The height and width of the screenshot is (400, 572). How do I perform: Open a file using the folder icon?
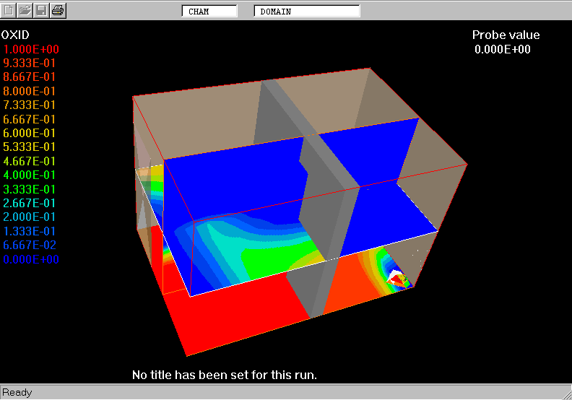(x=25, y=10)
